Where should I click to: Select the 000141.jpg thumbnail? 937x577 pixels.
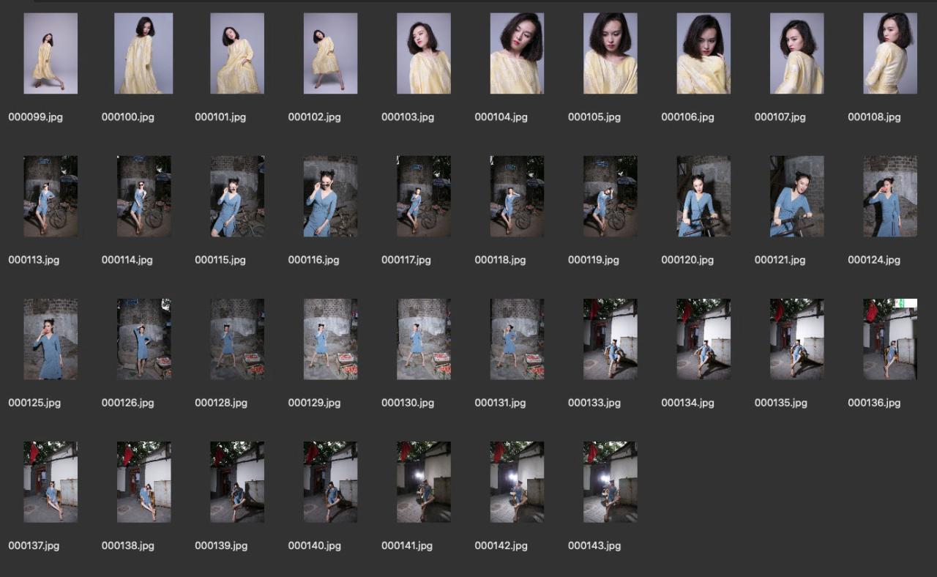click(x=424, y=482)
